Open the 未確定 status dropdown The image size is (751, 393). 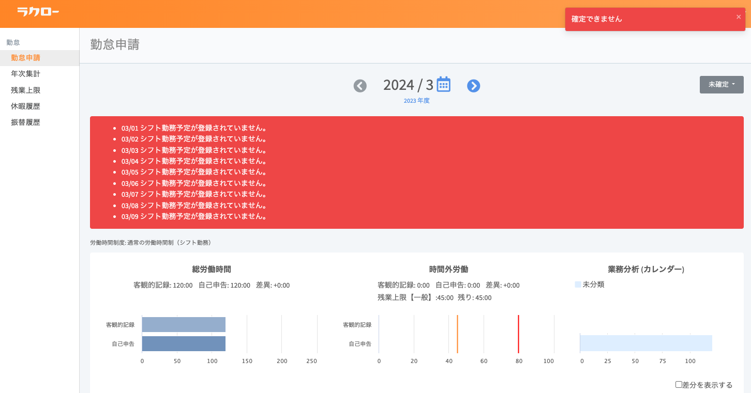tap(722, 85)
